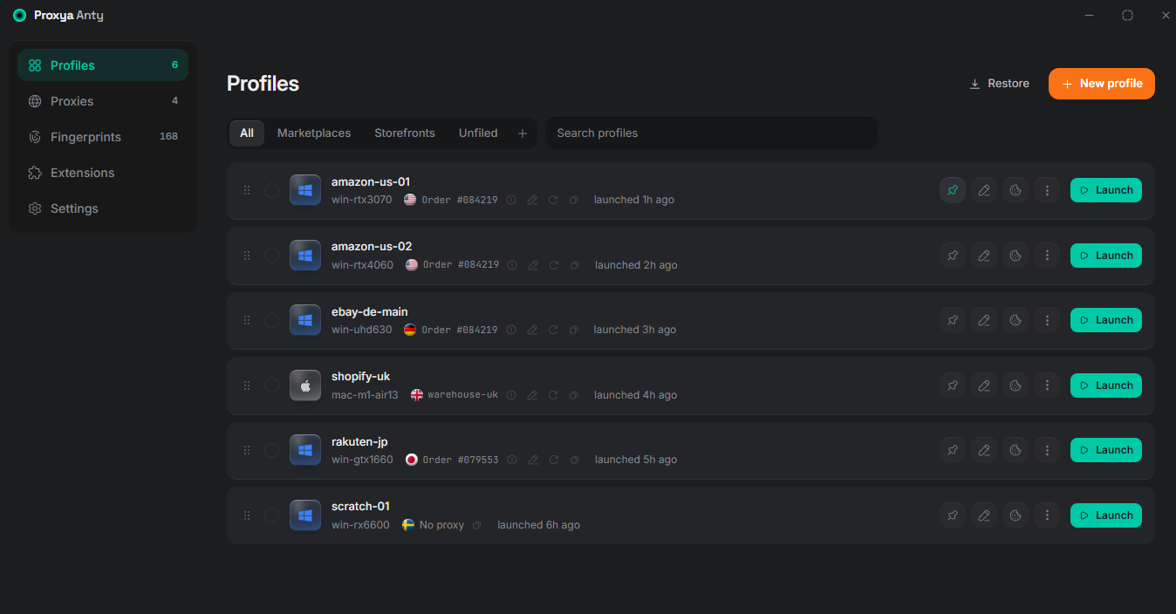Refresh the proxy on amazon-us-02
The image size is (1176, 614).
point(554,265)
